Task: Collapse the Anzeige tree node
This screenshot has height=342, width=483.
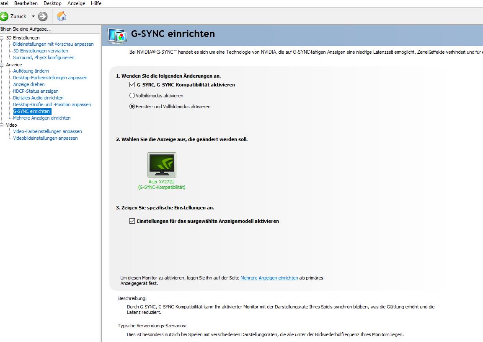Action: point(2,65)
